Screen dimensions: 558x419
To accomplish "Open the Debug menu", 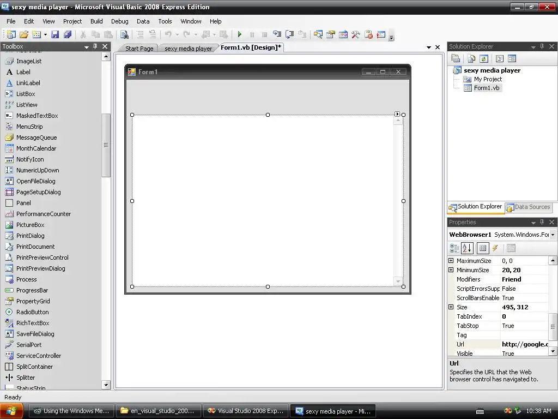I will 119,21.
